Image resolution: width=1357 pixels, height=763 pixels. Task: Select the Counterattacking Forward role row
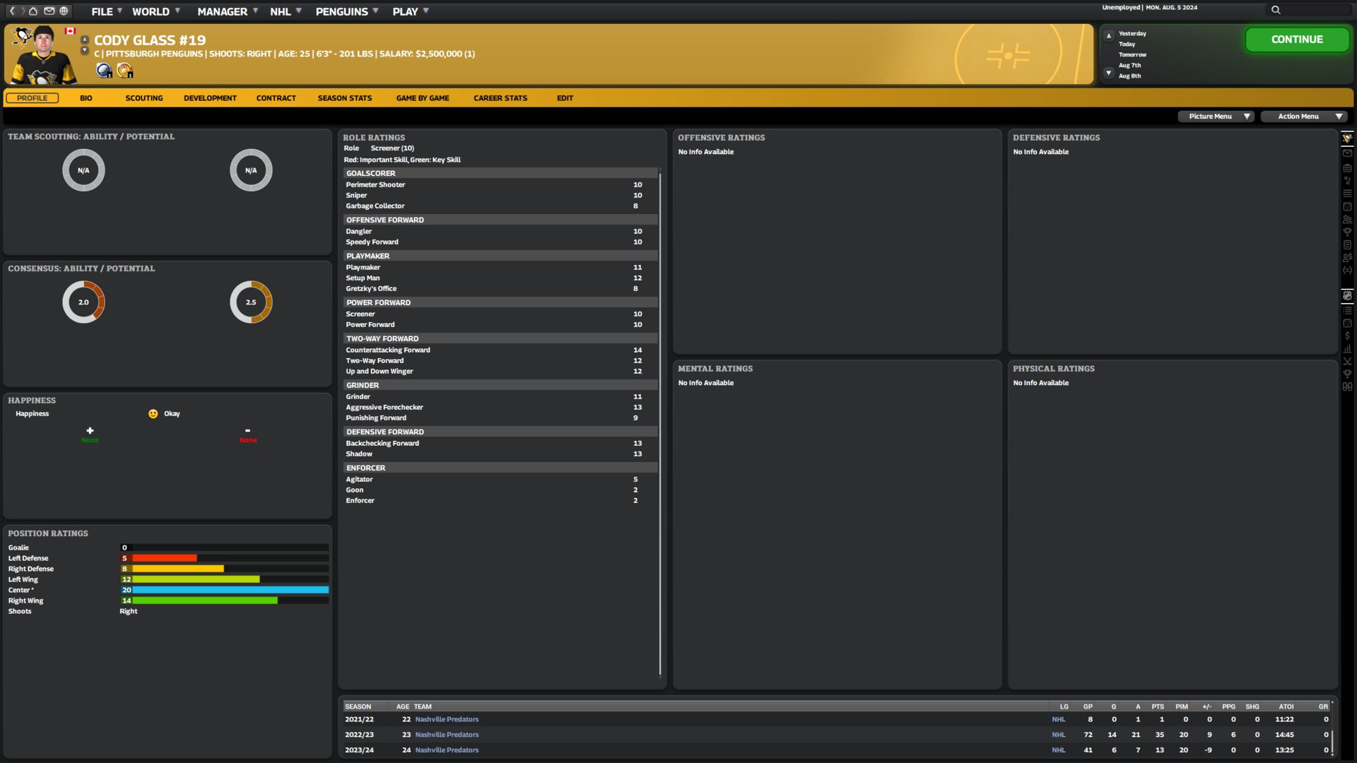tap(499, 350)
